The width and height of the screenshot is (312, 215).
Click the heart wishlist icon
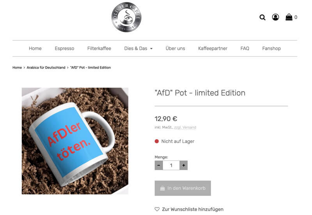[157, 209]
